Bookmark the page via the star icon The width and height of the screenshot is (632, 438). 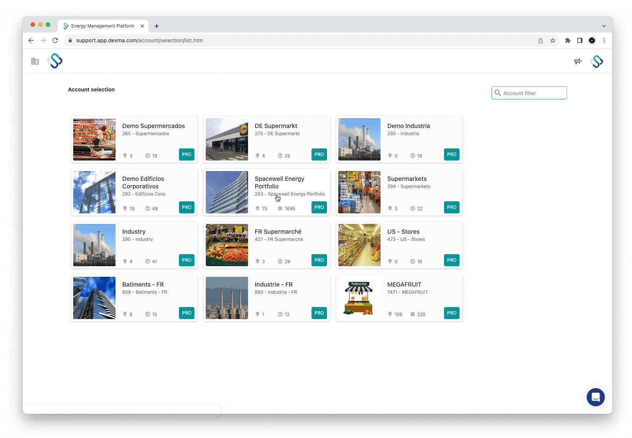[x=553, y=40]
